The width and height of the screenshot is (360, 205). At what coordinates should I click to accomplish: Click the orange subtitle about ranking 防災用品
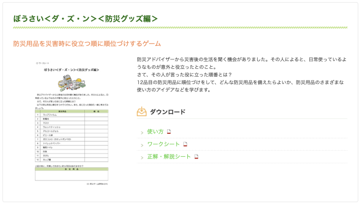pyautogui.click(x=87, y=44)
